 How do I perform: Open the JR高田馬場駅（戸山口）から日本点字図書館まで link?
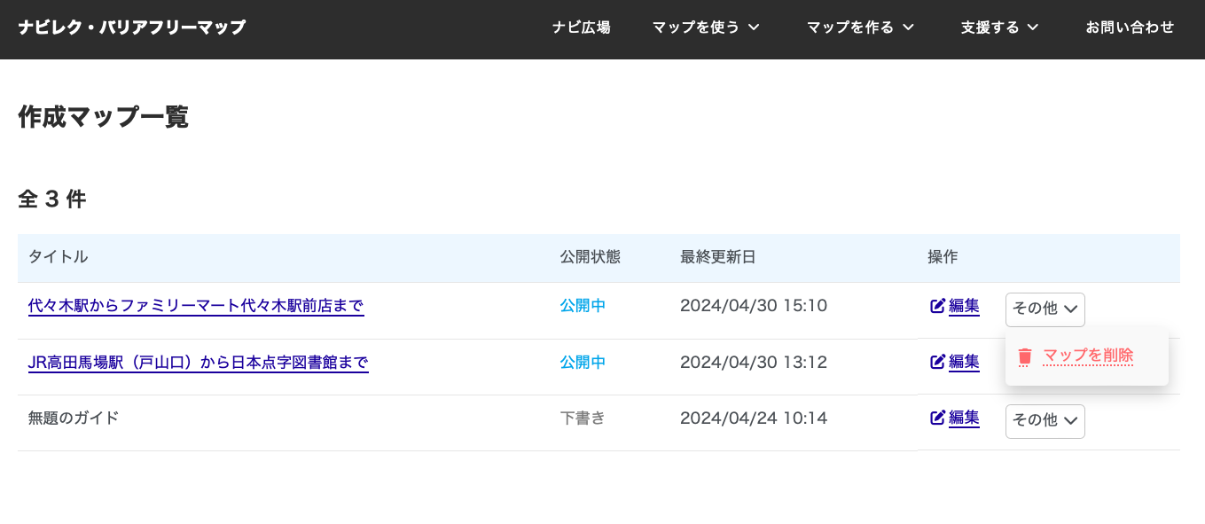198,363
